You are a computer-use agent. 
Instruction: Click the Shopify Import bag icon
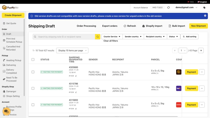point(143,26)
